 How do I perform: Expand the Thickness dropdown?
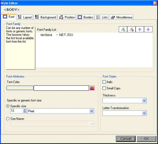pos(125,100)
